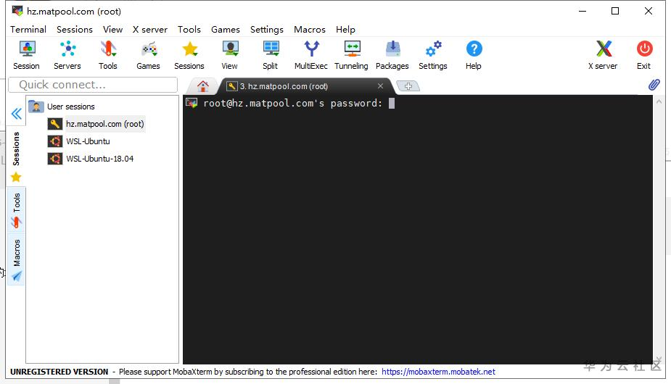The width and height of the screenshot is (671, 384).
Task: Open the Settings gears toolbar icon
Action: click(x=433, y=56)
